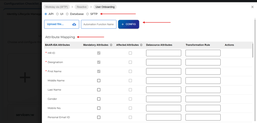Click Mandatory checkbox for First Name
Image resolution: width=257 pixels, height=123 pixels.
click(x=99, y=71)
